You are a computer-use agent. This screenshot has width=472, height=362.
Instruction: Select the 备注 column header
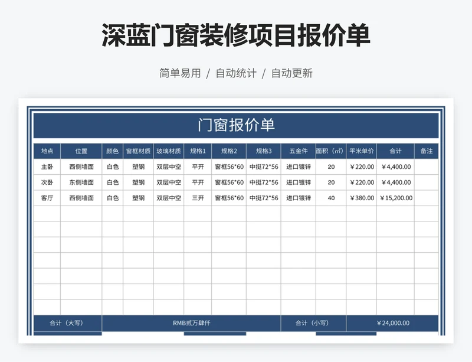(426, 151)
